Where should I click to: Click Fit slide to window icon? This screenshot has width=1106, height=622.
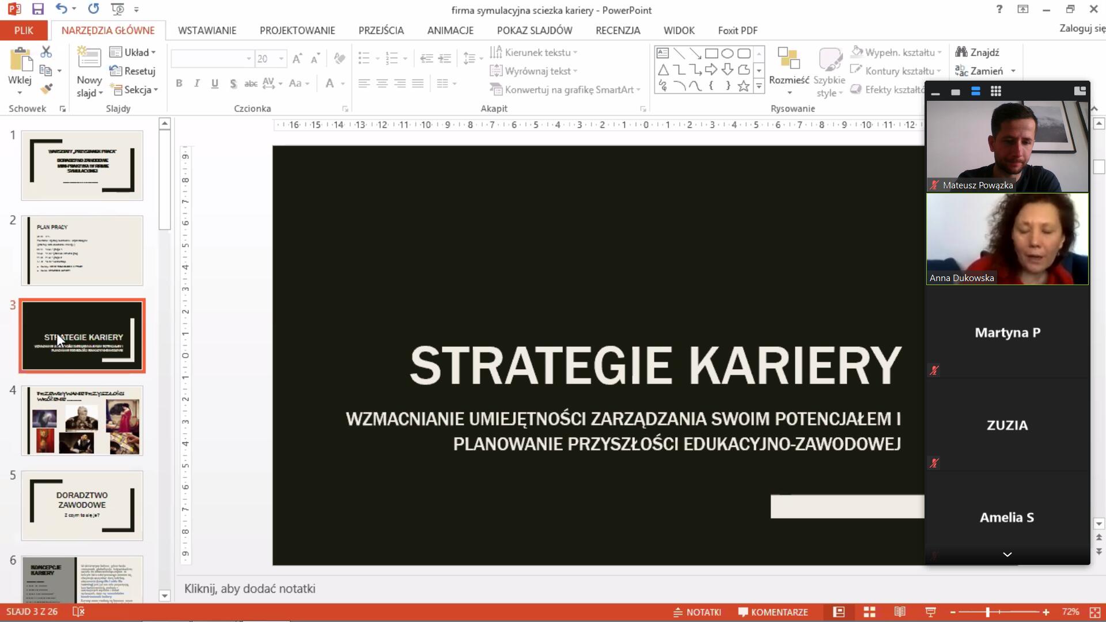click(x=1095, y=612)
